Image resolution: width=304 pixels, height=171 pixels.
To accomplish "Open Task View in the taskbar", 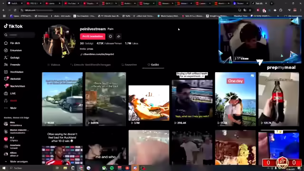I will 57,168.
